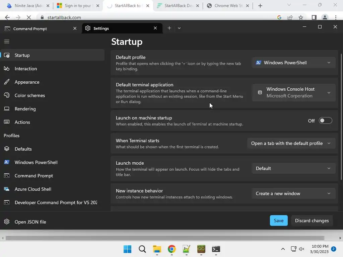Click Chrome forward arrow
Screen dimensions: 343x257
[x=18, y=17]
